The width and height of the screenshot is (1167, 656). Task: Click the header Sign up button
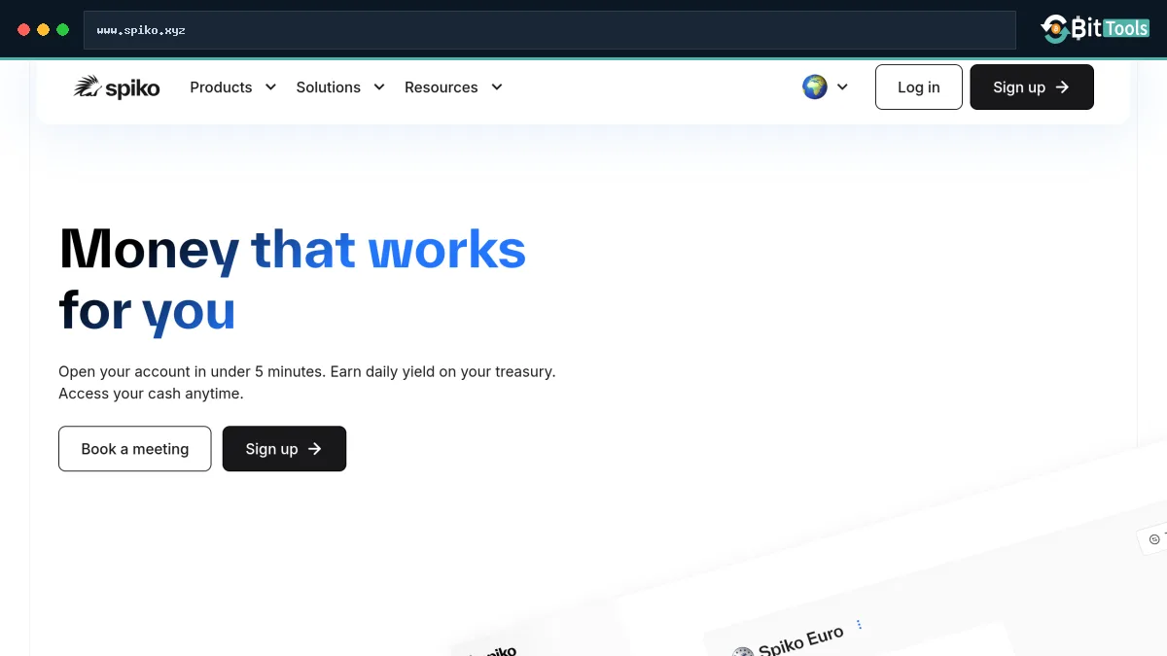point(1032,87)
